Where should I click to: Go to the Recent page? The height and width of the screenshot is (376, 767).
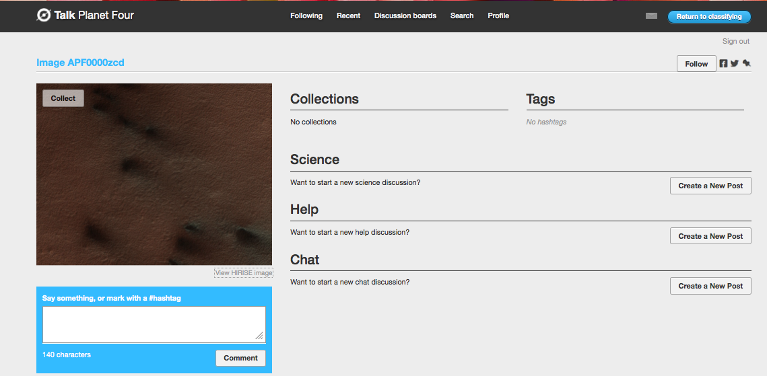[348, 15]
